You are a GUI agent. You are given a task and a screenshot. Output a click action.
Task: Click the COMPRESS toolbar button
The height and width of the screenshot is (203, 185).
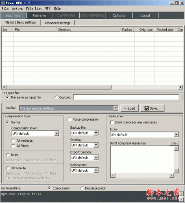coord(66,15)
